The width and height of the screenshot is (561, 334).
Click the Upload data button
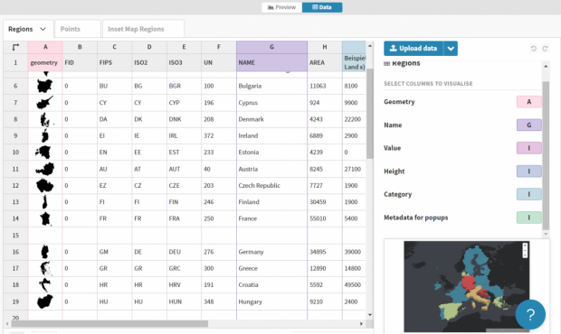414,48
